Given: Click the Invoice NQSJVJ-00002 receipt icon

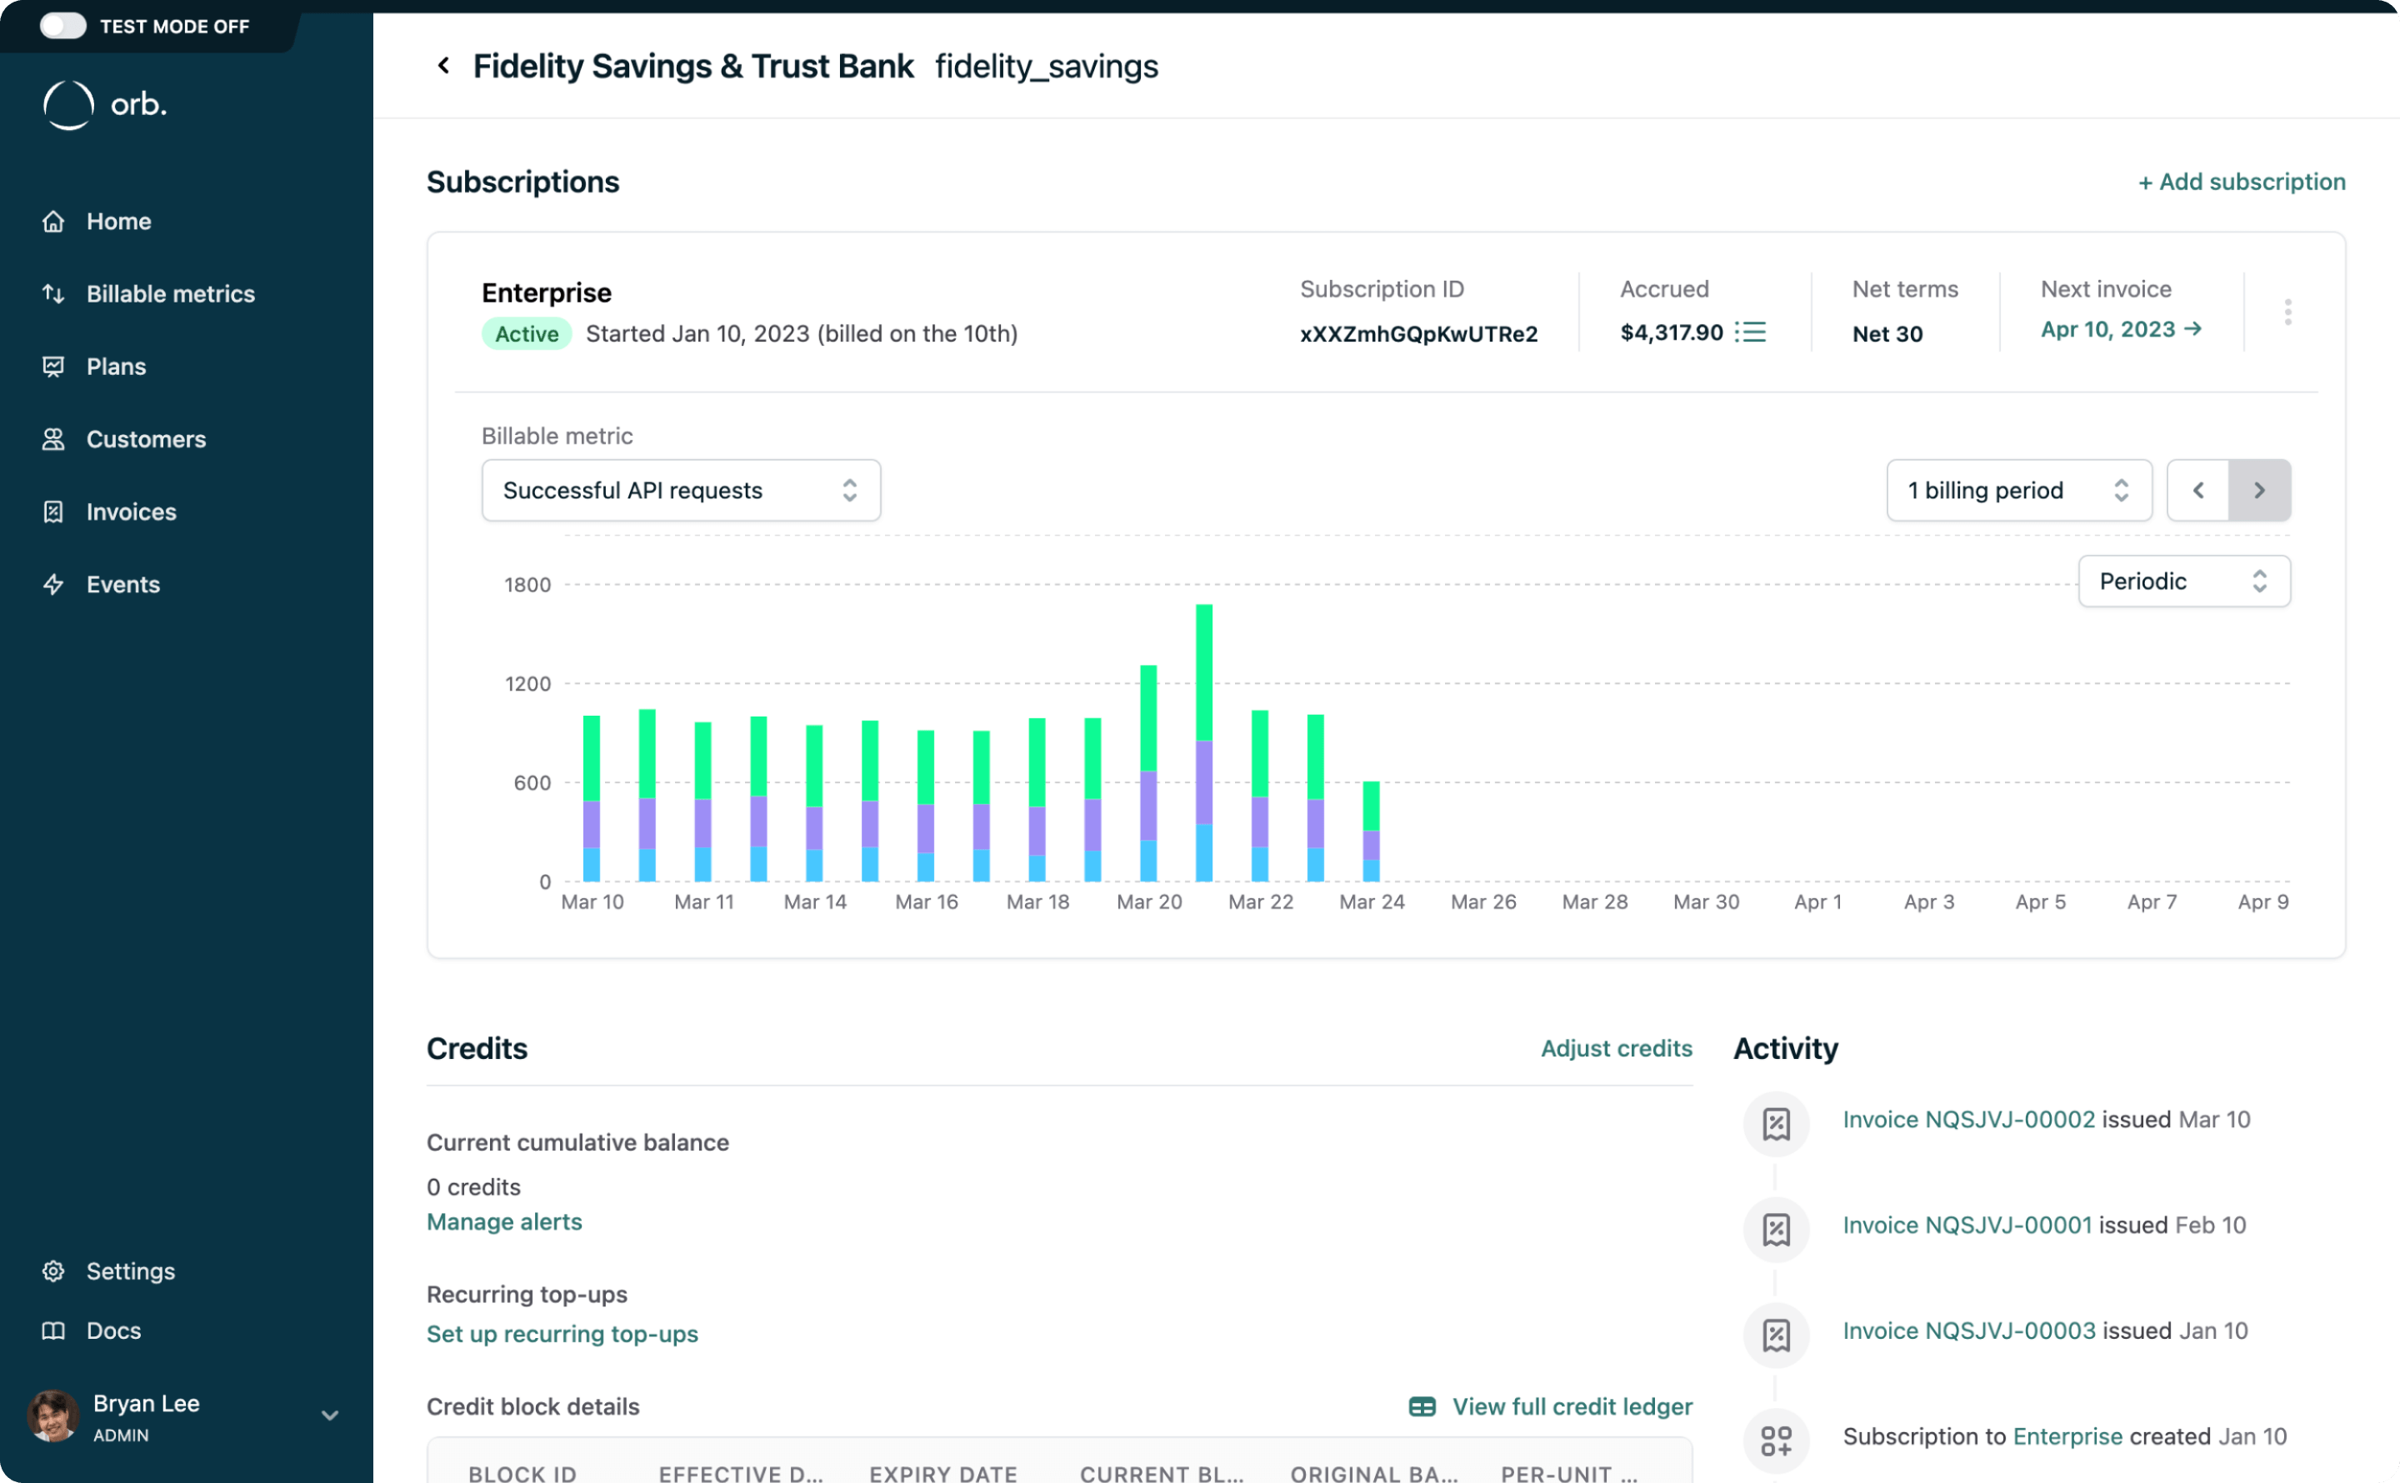Looking at the screenshot, I should [1776, 1122].
